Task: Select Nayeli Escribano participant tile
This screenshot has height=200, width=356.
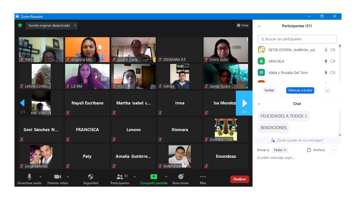Action: pos(87,103)
